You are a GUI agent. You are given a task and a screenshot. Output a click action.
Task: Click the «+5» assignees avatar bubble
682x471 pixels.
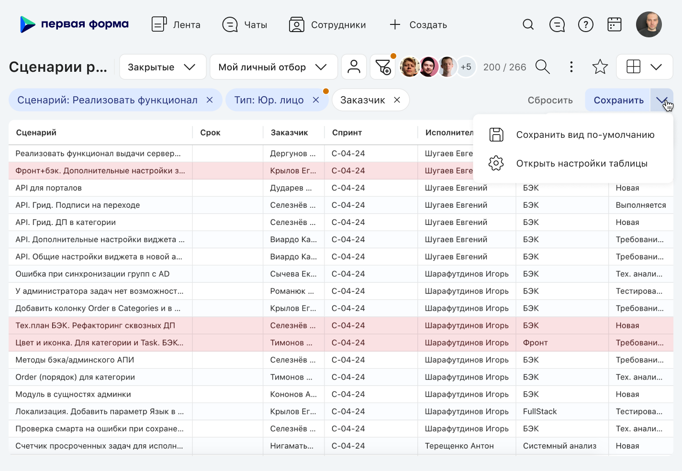(466, 67)
